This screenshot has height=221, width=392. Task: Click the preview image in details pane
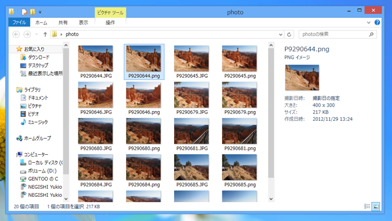[302, 78]
